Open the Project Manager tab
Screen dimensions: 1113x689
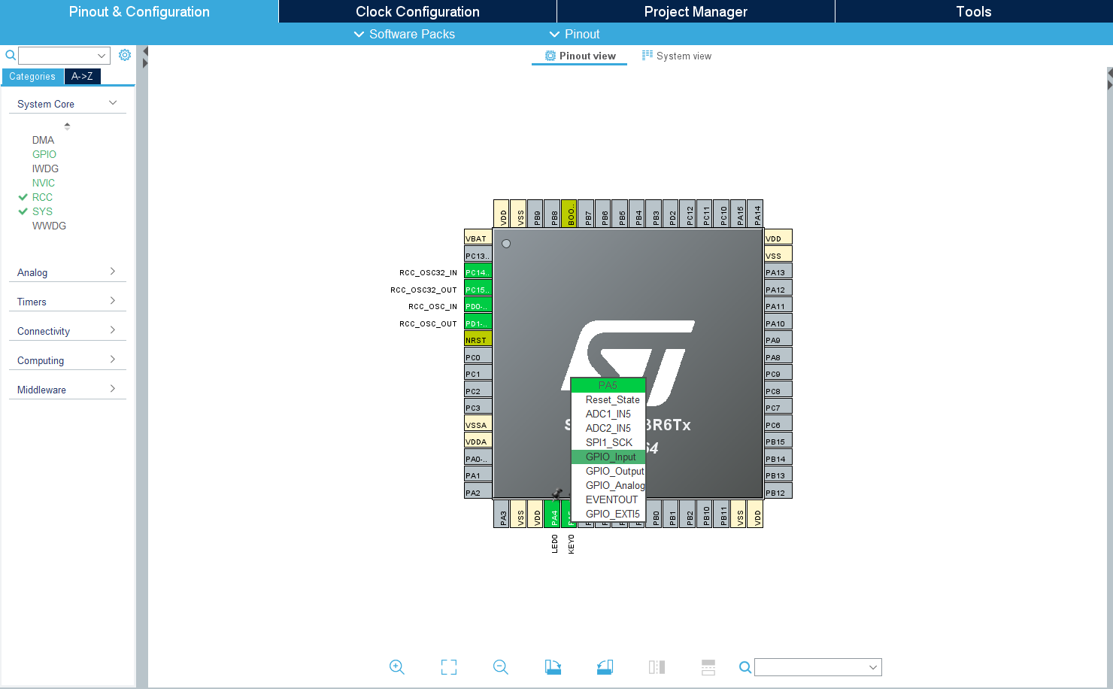click(x=696, y=11)
